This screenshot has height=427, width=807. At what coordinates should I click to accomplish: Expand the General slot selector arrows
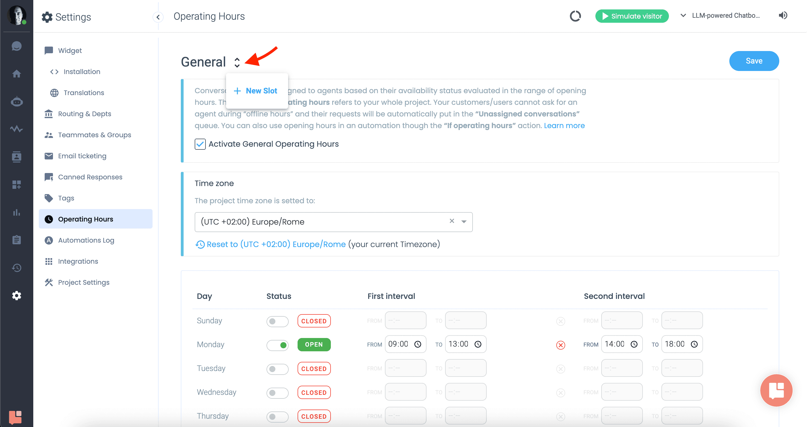coord(237,62)
